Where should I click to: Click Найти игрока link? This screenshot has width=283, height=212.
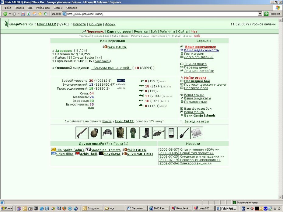click(x=195, y=78)
